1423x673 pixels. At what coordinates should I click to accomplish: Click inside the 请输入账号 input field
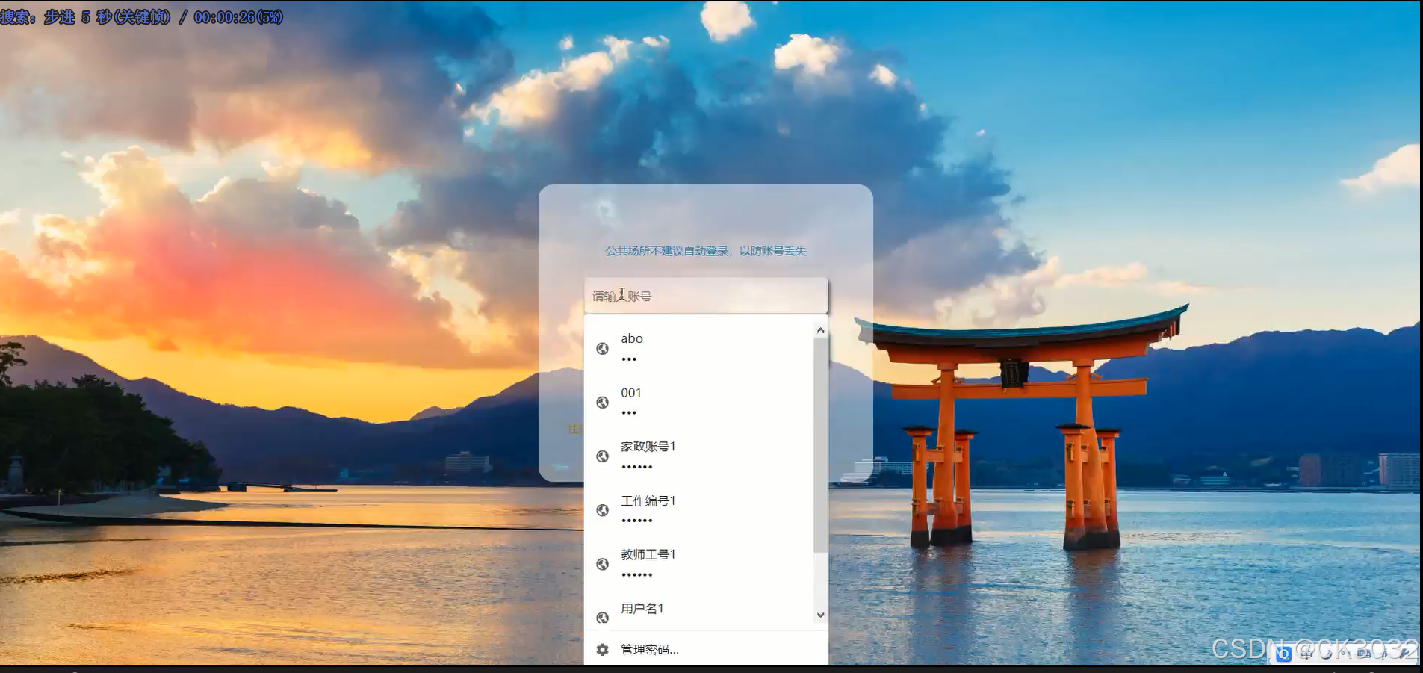tap(706, 295)
